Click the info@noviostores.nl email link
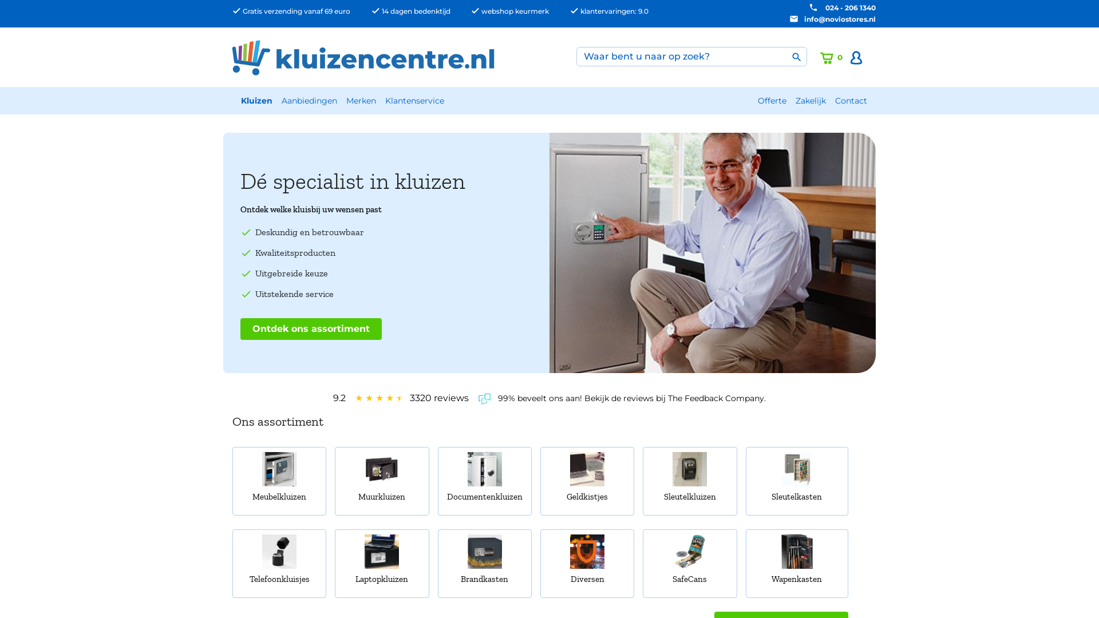 [840, 19]
